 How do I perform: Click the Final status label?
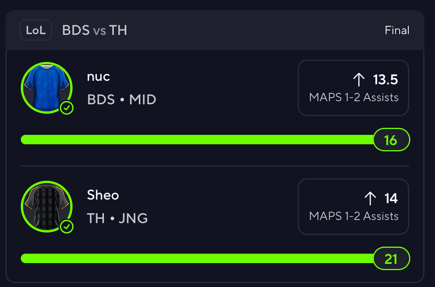(397, 30)
